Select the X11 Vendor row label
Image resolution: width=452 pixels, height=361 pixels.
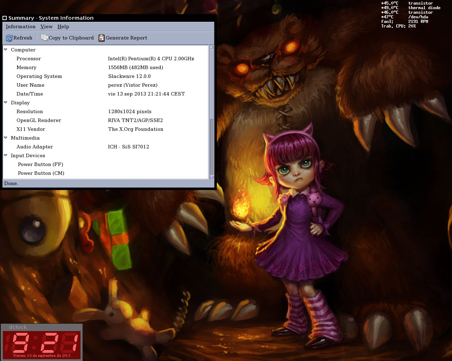click(31, 129)
